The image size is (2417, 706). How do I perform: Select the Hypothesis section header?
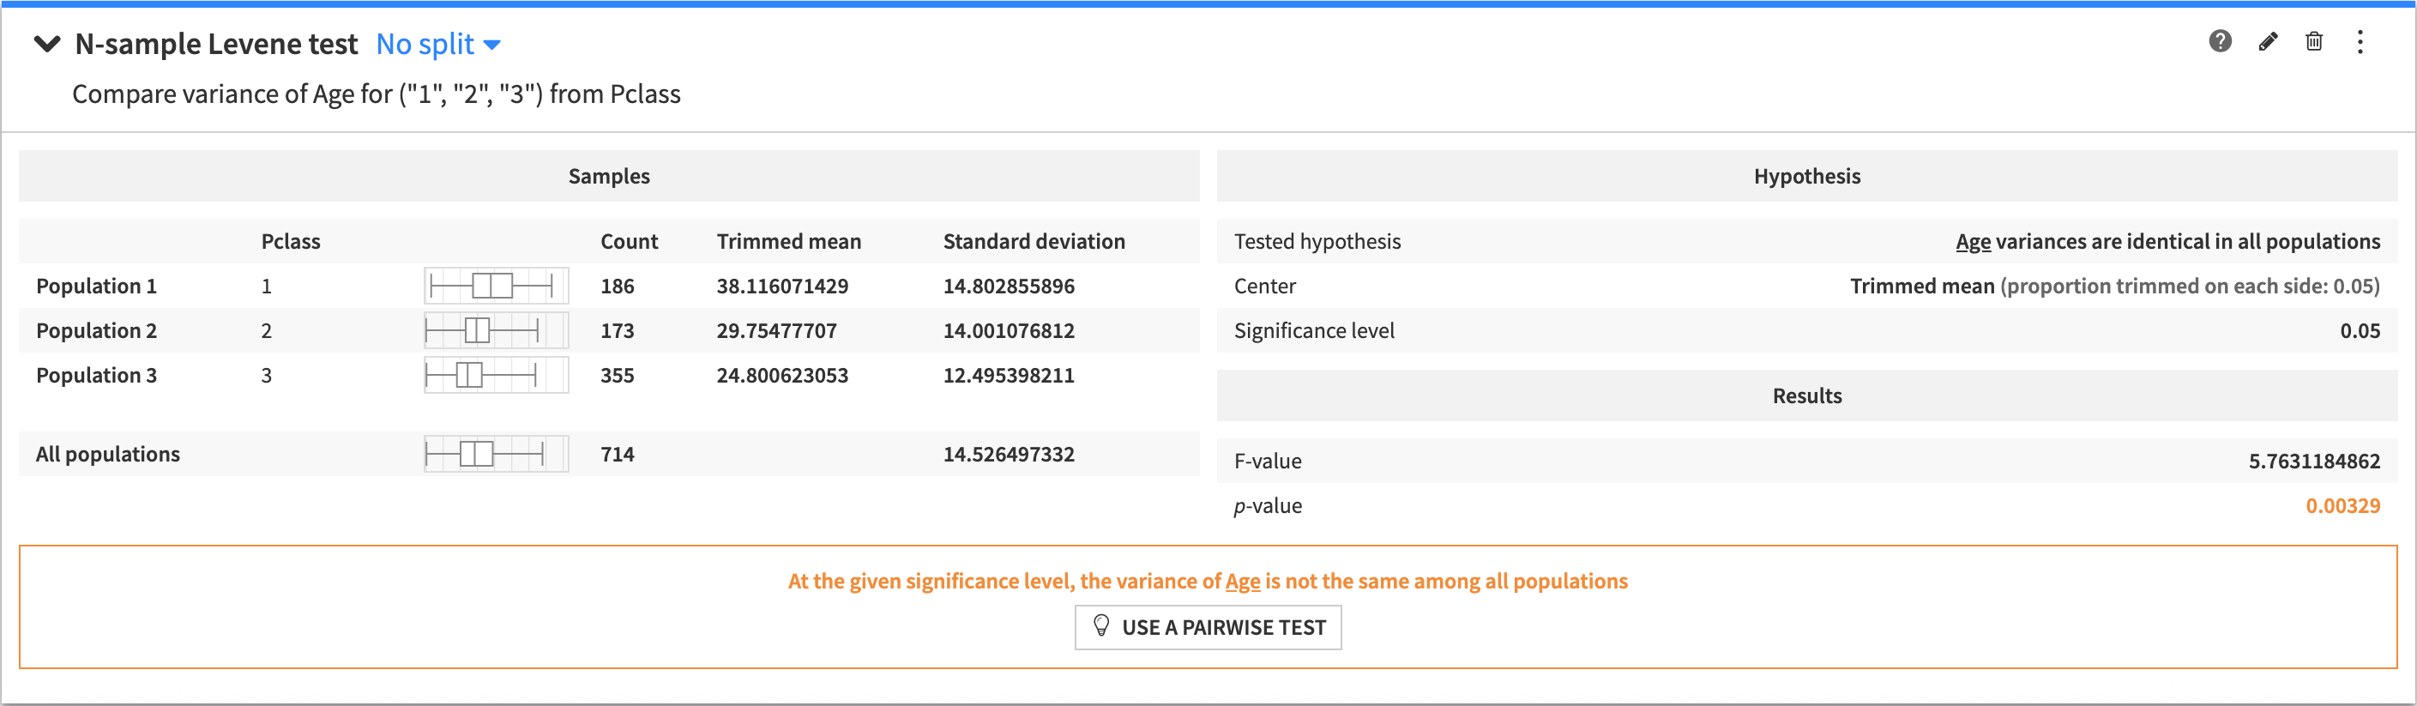pyautogui.click(x=1806, y=176)
